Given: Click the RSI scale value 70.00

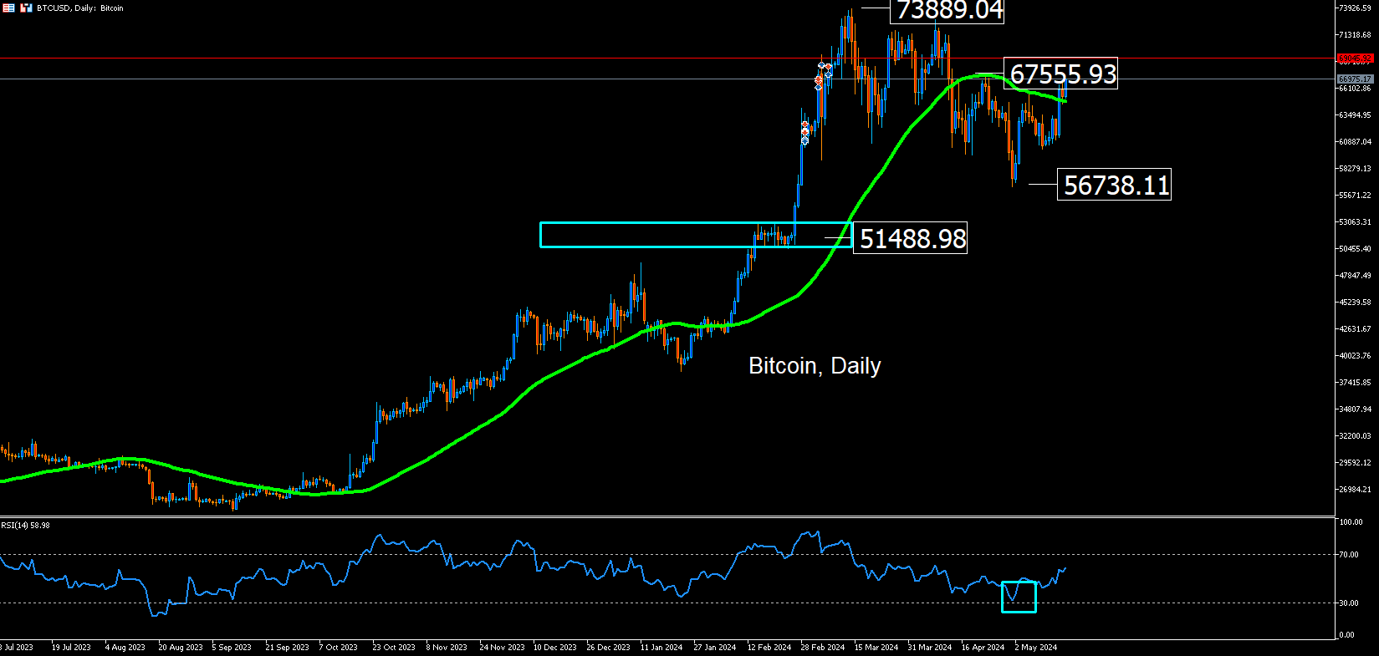Looking at the screenshot, I should tap(1349, 555).
